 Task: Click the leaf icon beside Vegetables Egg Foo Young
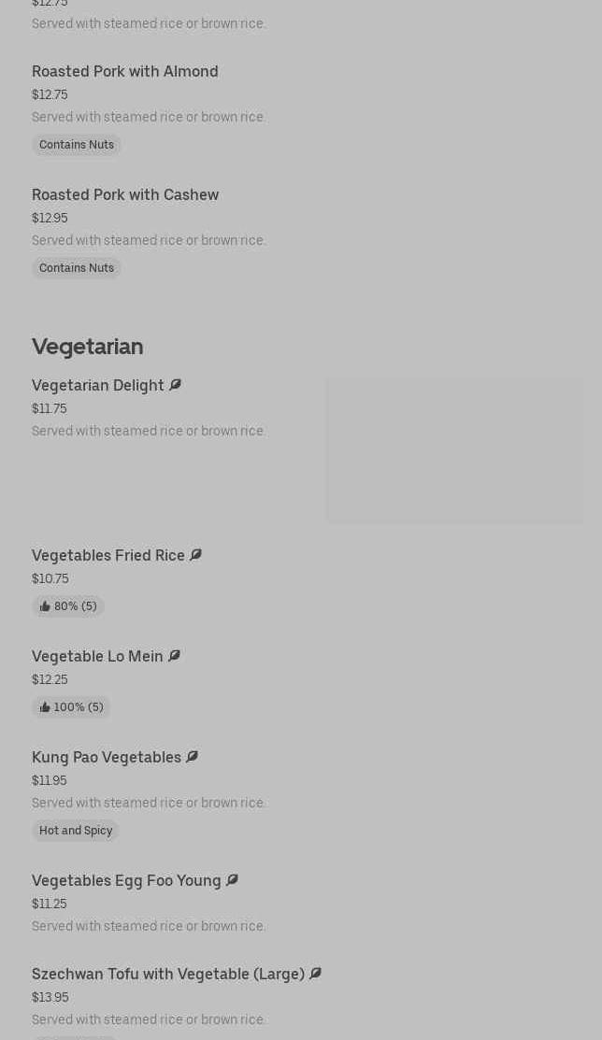tap(232, 880)
